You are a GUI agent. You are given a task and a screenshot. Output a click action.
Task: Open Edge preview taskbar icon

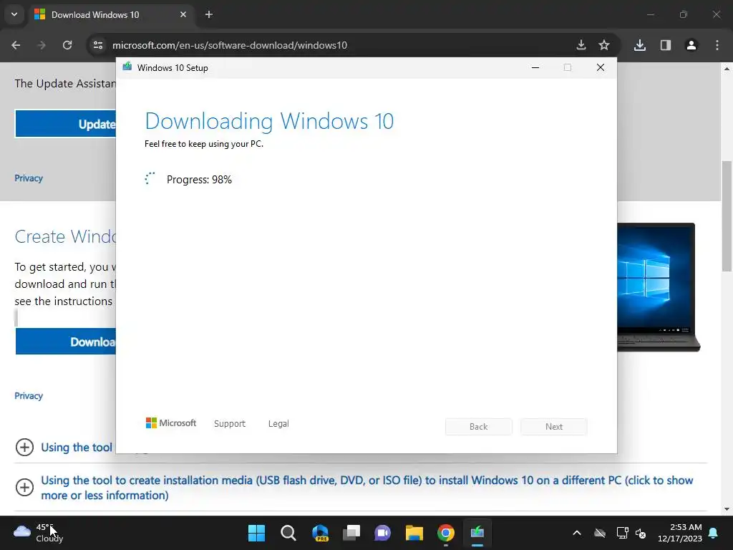320,533
